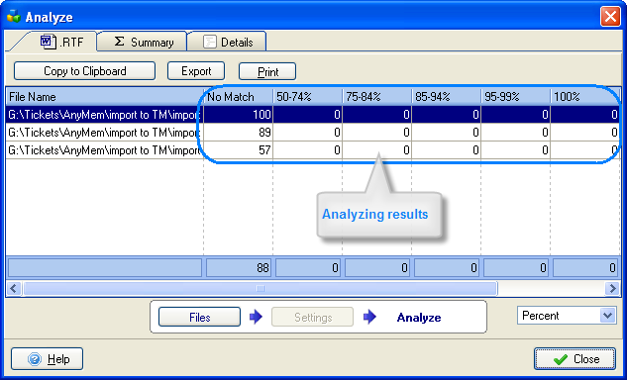Viewport: 627px width, 380px height.
Task: Click the No Match cell showing 100
Action: tap(239, 115)
